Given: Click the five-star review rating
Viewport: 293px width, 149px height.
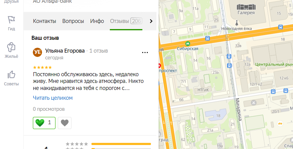Looking at the screenshot, I should 42,67.
